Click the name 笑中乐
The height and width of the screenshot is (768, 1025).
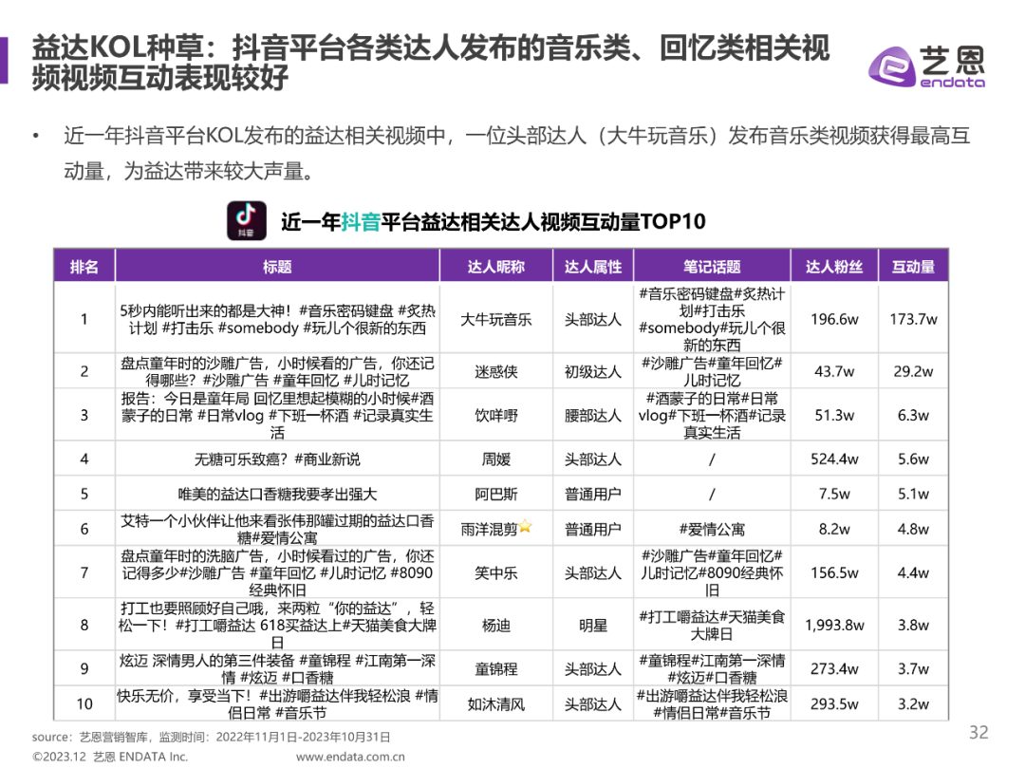coord(496,573)
